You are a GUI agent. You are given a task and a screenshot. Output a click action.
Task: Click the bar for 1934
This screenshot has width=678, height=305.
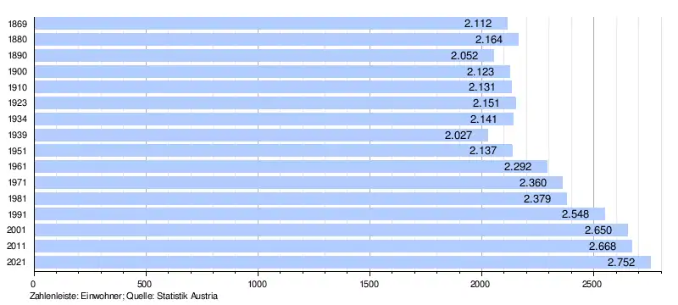[274, 119]
